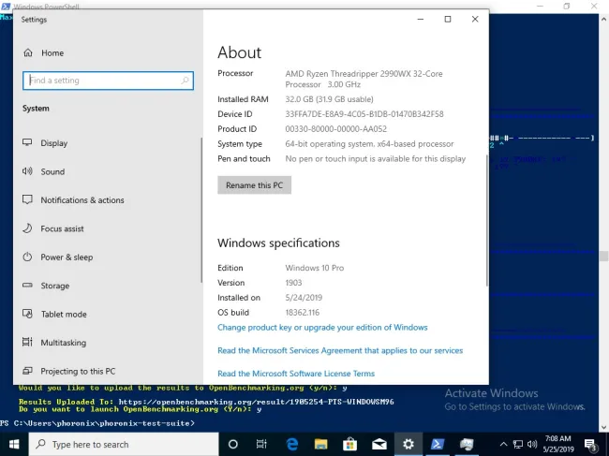Close the PowerShell window
This screenshot has height=456, width=609.
coord(594,6)
